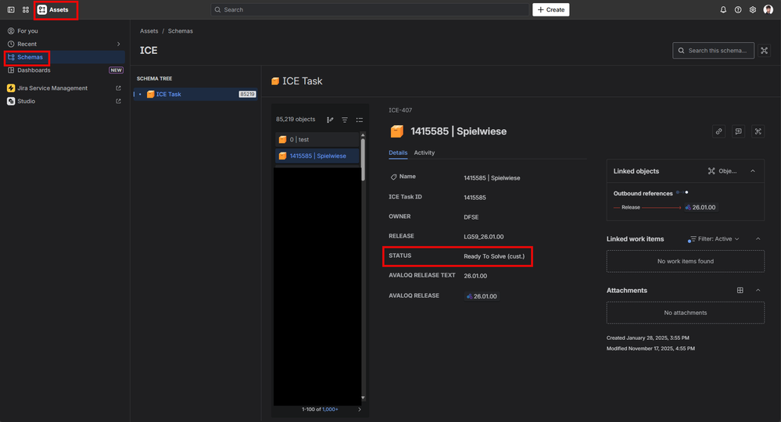Click the attachments grid view icon
The width and height of the screenshot is (781, 422).
tap(740, 290)
